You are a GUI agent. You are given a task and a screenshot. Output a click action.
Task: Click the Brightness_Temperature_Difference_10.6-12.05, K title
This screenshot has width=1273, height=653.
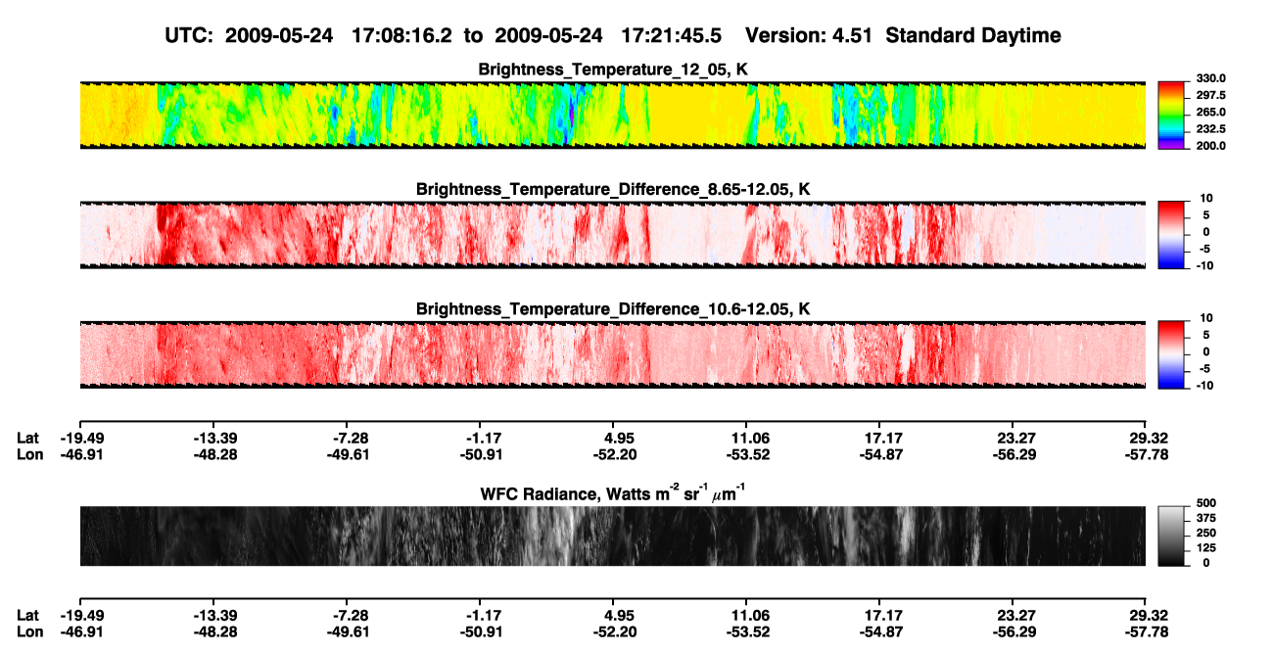(x=613, y=309)
